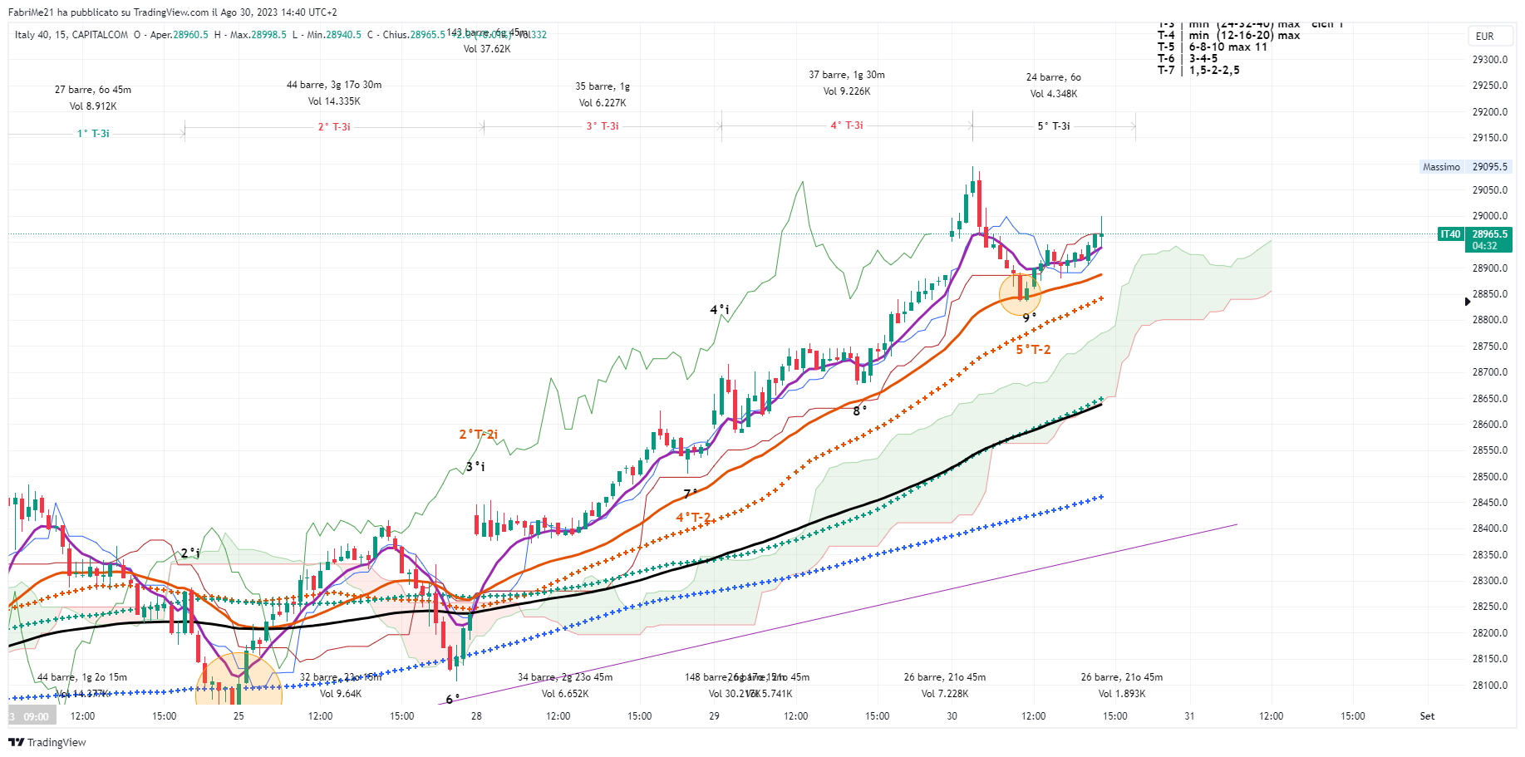Viewport: 1525px width, 757px height.
Task: Click the current price value 28965.5 on the axis
Action: pyautogui.click(x=1489, y=234)
